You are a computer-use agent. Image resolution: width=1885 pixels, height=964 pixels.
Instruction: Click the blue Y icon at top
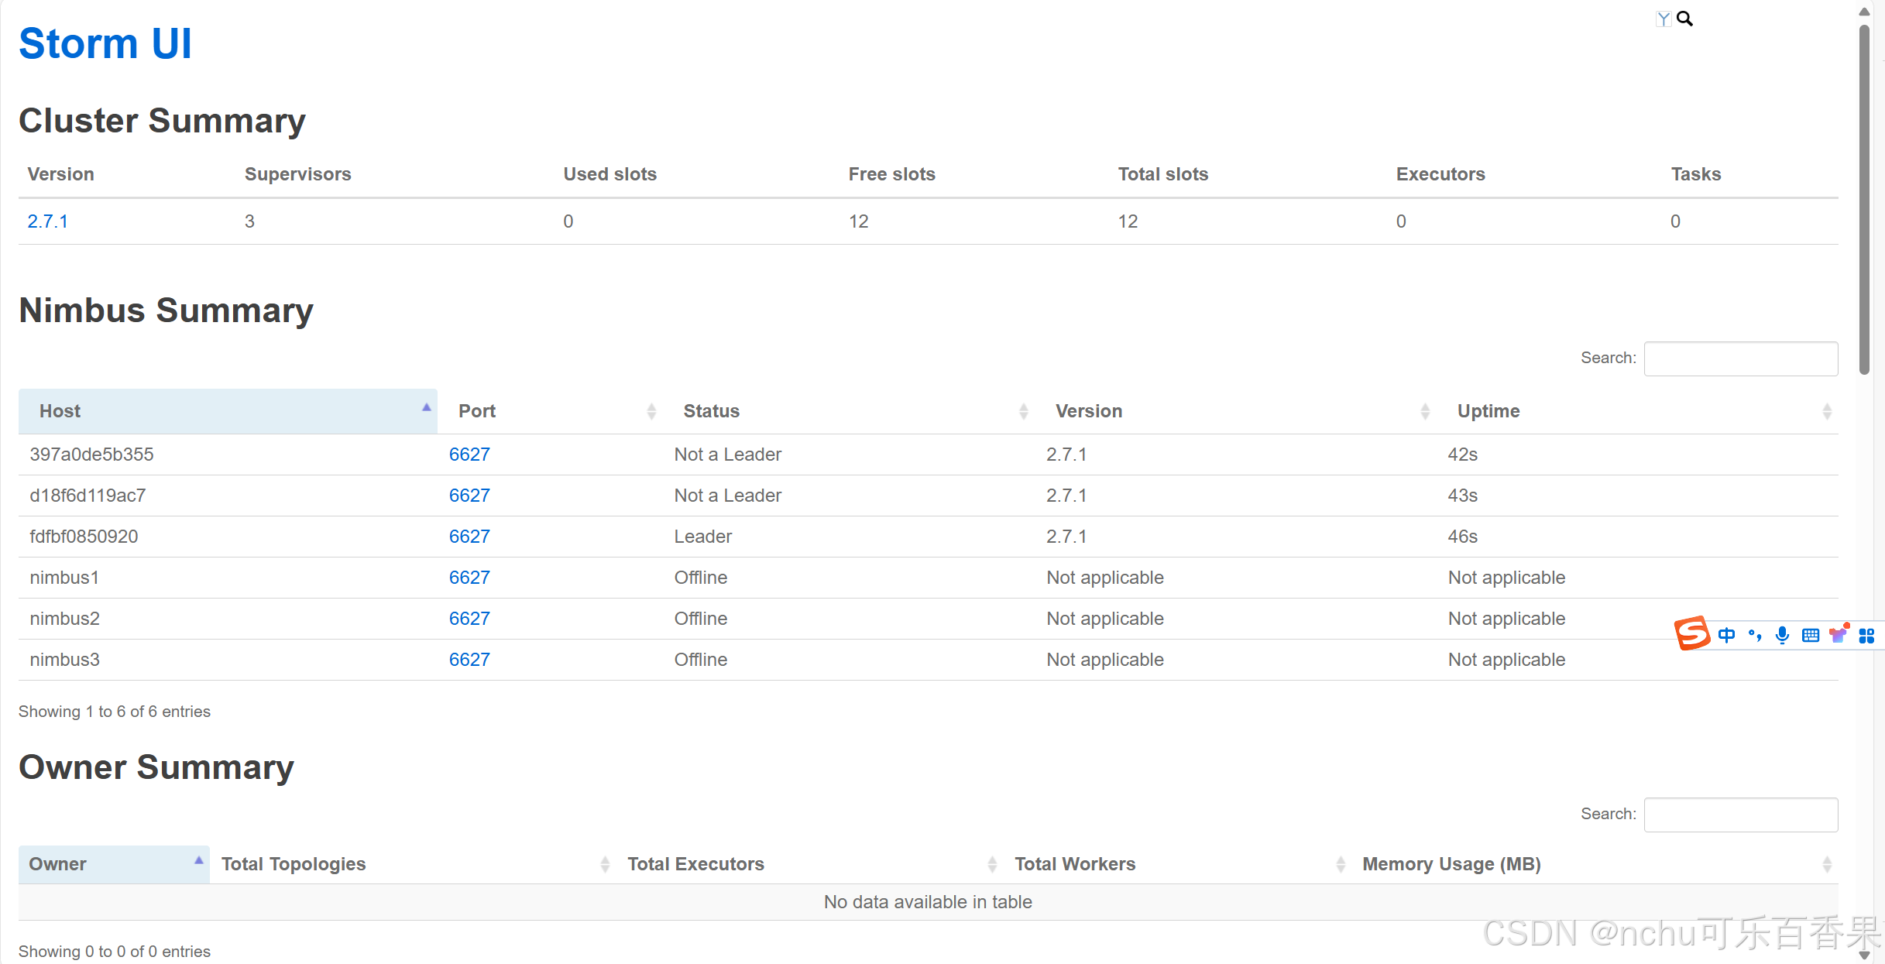(x=1664, y=19)
